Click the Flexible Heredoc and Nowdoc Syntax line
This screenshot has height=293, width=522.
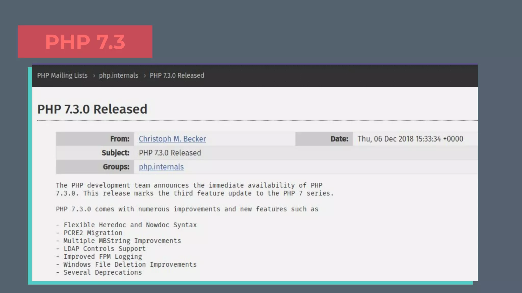pyautogui.click(x=126, y=225)
